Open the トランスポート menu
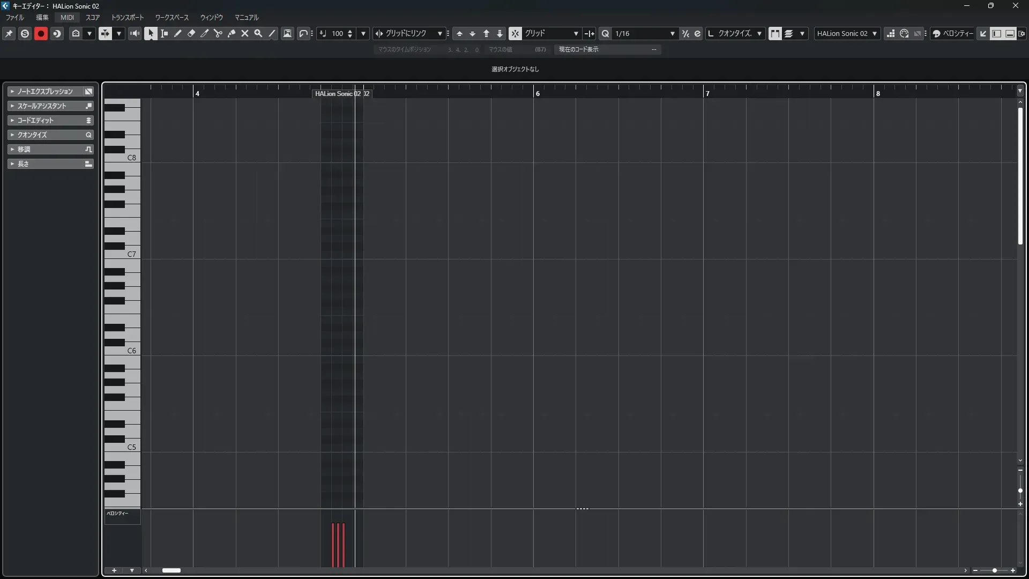Screen dimensions: 1029x579 pyautogui.click(x=128, y=17)
